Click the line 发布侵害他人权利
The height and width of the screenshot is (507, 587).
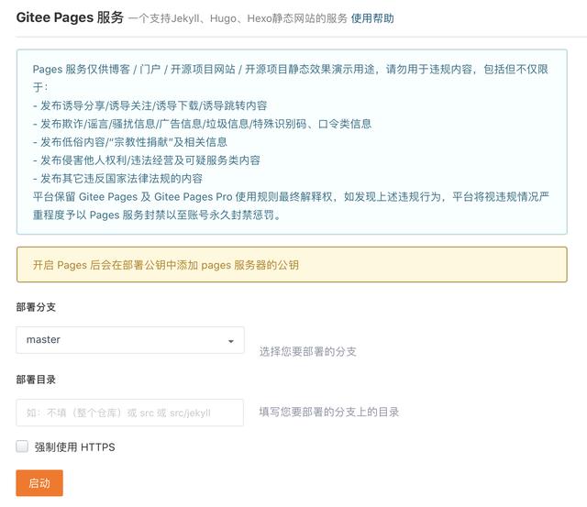tap(147, 160)
